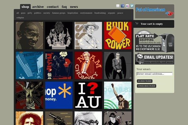Open the Noam Chomsky shirt thumbnail

[x=88, y=65]
